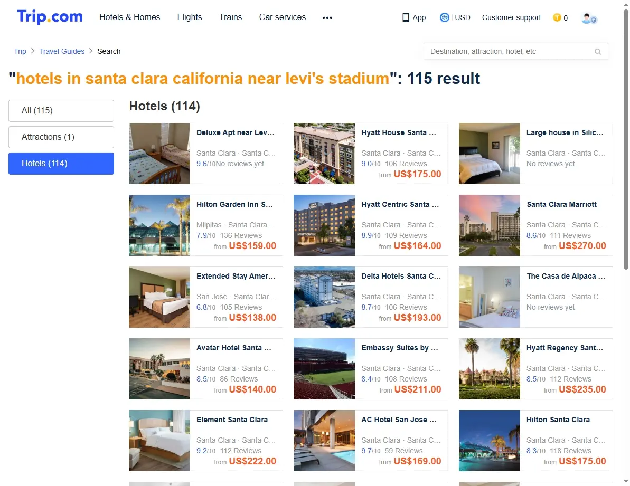
Task: Click the Customer support link
Action: coord(512,17)
